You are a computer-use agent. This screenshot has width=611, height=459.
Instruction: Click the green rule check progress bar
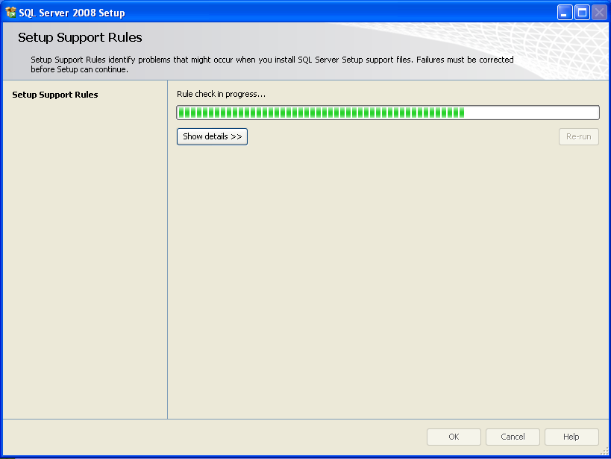pyautogui.click(x=388, y=113)
